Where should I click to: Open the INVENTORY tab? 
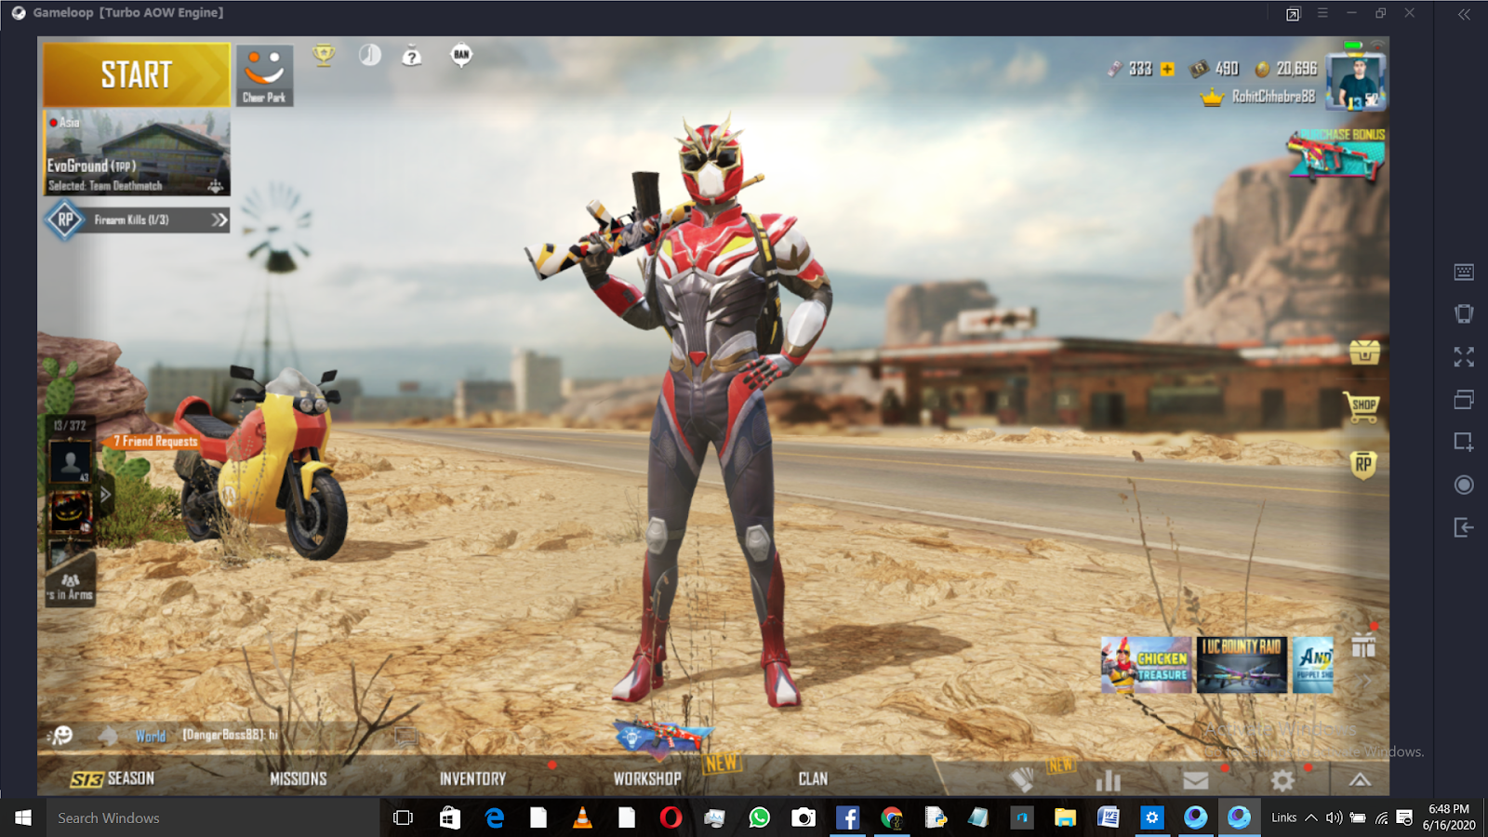[x=472, y=778]
